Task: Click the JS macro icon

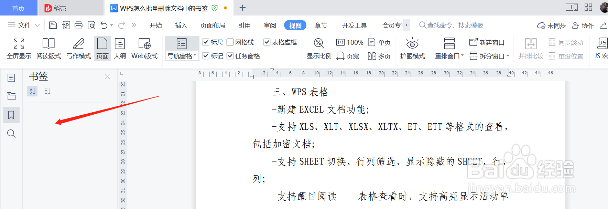Action: point(601,49)
